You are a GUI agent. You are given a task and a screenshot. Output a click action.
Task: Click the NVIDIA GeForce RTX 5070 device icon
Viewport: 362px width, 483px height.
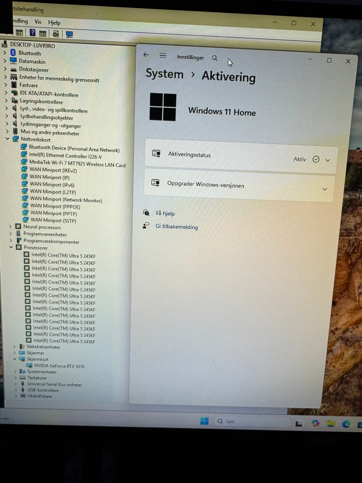coord(29,365)
